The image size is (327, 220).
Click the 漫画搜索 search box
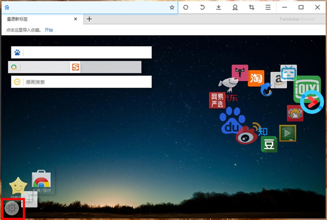pos(81,81)
